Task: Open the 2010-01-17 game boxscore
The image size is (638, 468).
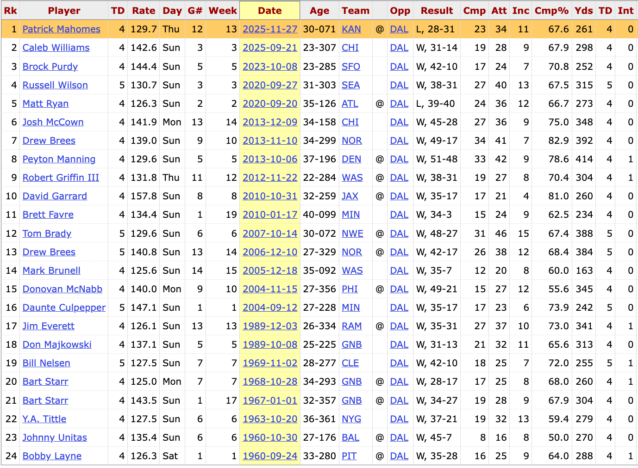Action: pyautogui.click(x=270, y=215)
